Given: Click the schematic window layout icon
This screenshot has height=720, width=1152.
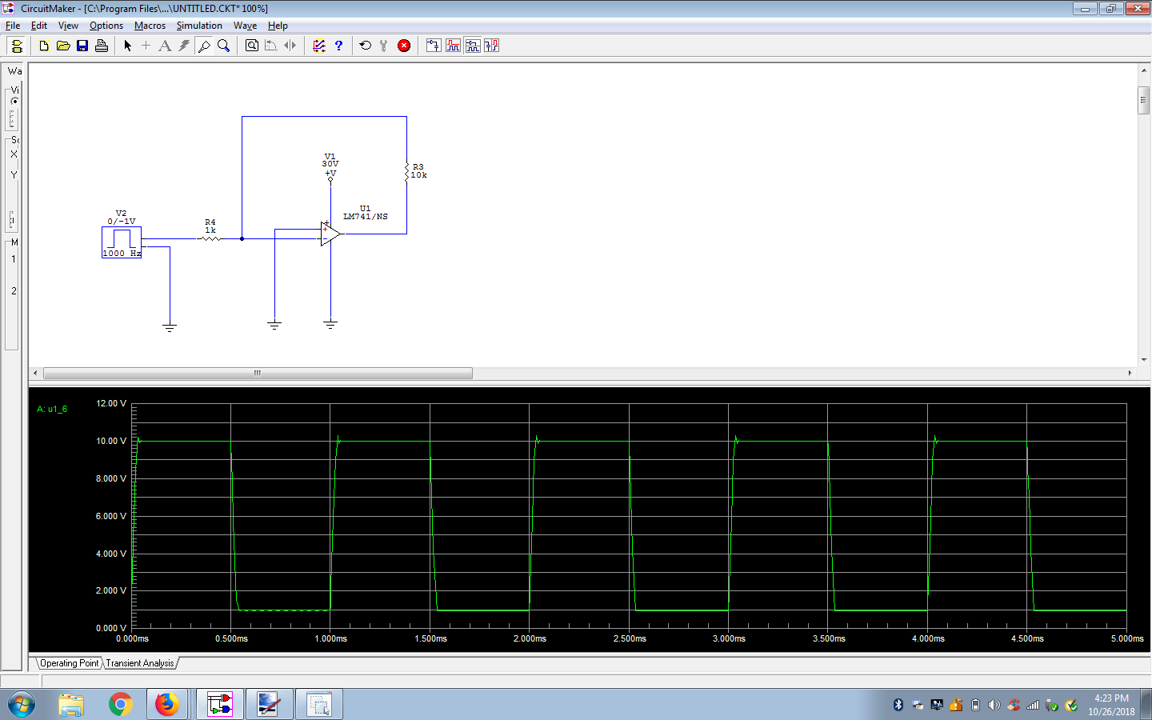Looking at the screenshot, I should click(434, 46).
